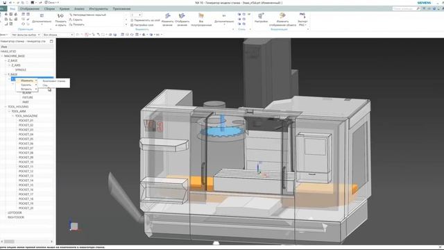Select POCKET_20 in the navigator

tap(26, 208)
